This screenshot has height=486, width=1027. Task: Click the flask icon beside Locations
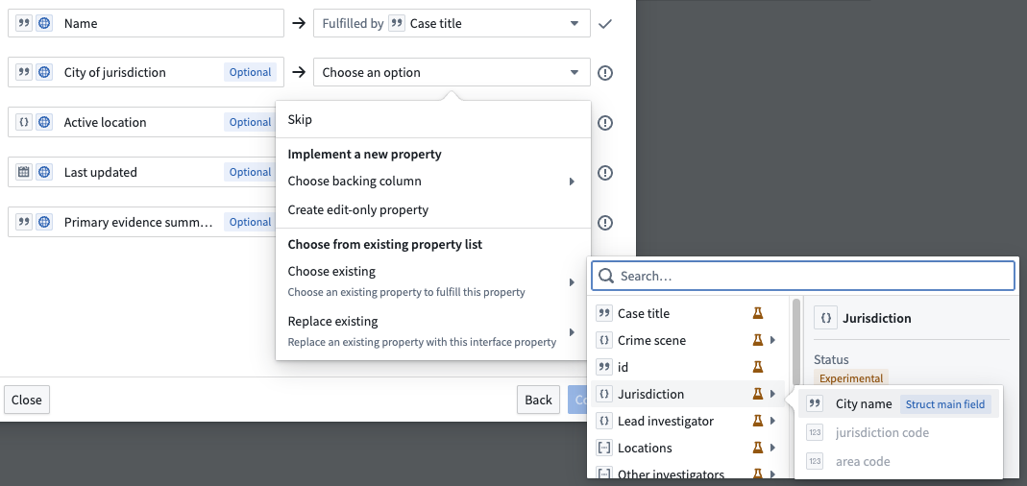click(758, 448)
